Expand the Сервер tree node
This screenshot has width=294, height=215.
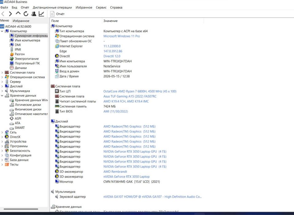(2, 82)
